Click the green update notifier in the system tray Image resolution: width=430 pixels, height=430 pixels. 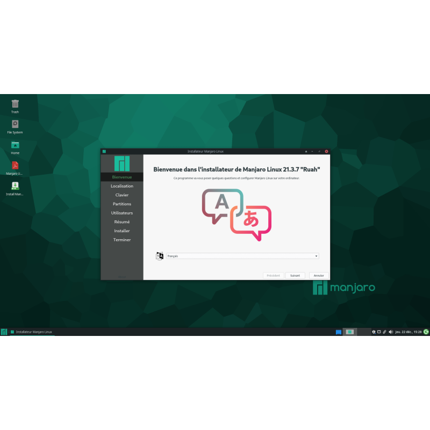[x=425, y=332]
